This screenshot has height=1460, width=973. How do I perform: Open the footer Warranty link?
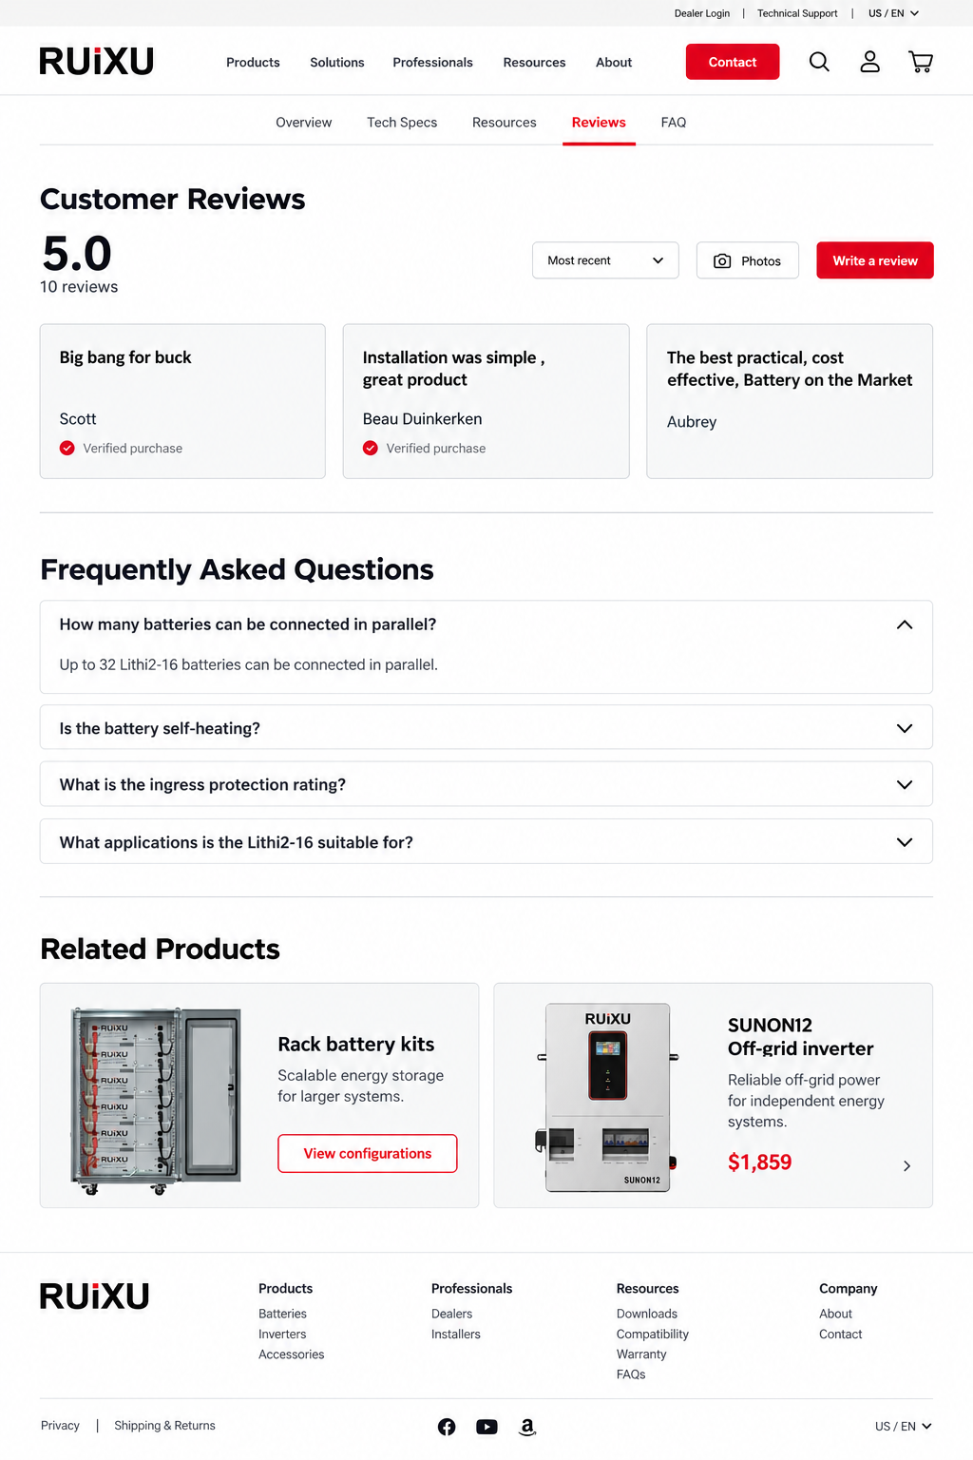point(641,1354)
